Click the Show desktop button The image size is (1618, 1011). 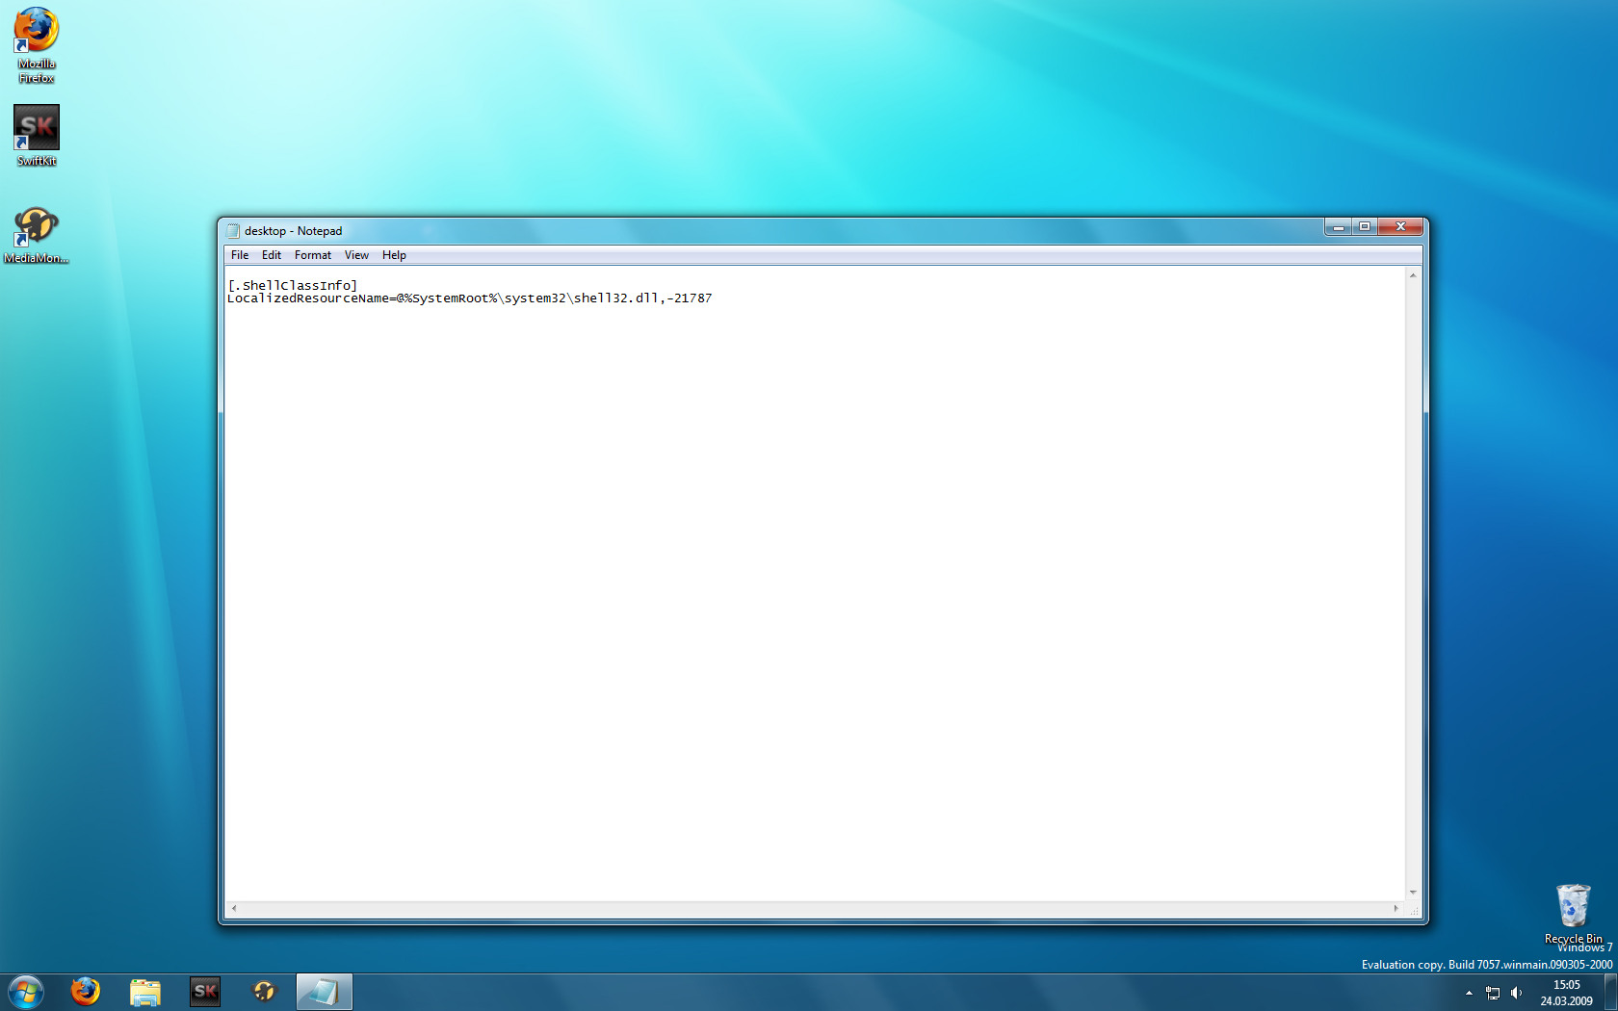point(1610,993)
